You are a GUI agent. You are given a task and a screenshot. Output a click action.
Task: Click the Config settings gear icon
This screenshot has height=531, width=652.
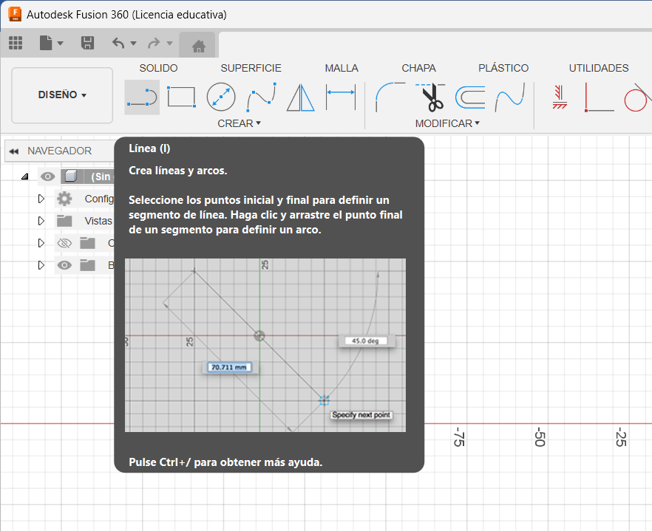tap(64, 199)
